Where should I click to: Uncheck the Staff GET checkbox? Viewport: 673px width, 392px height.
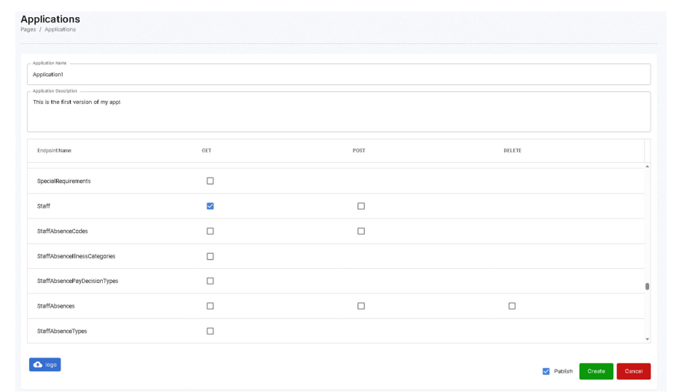(x=210, y=206)
